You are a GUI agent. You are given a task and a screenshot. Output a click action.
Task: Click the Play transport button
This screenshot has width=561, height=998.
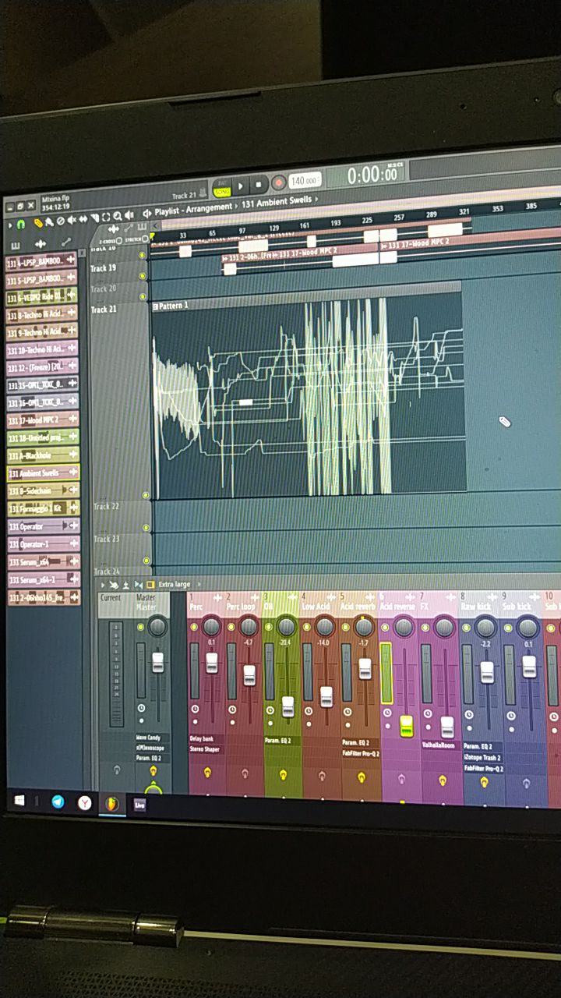pyautogui.click(x=241, y=186)
